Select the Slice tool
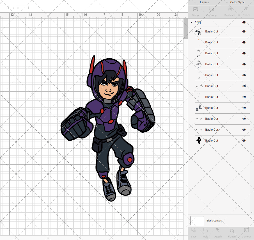Viewport: 254px width, 240px height. (x=194, y=230)
